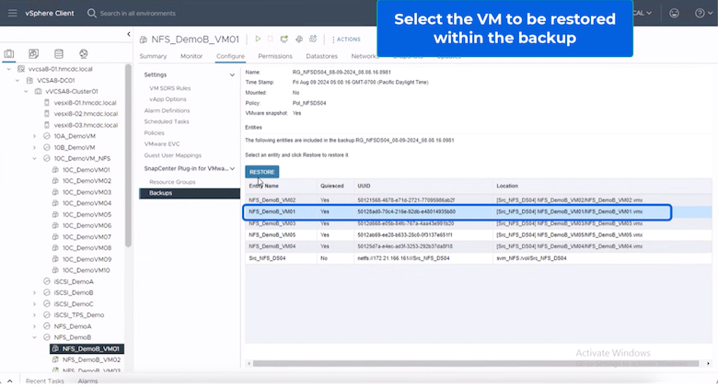Open Alarm Definitions settings

(167, 110)
